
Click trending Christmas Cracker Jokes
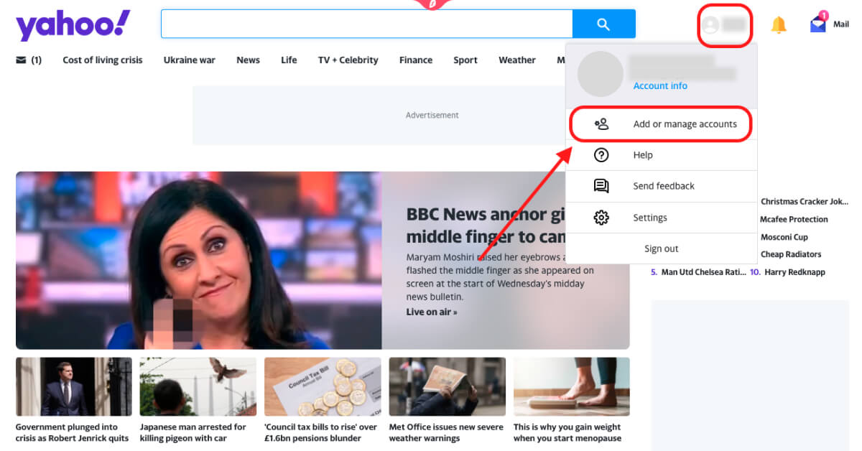click(805, 202)
